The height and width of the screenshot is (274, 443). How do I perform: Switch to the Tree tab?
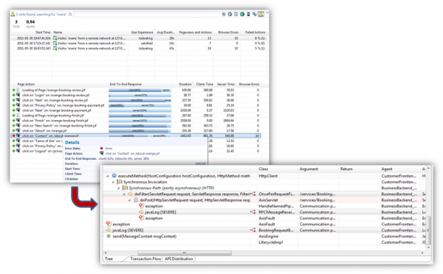pyautogui.click(x=109, y=259)
